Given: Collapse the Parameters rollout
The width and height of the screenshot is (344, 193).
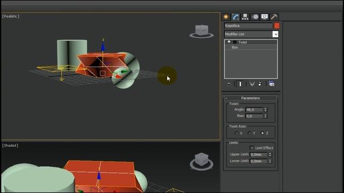Looking at the screenshot, I should [x=250, y=98].
